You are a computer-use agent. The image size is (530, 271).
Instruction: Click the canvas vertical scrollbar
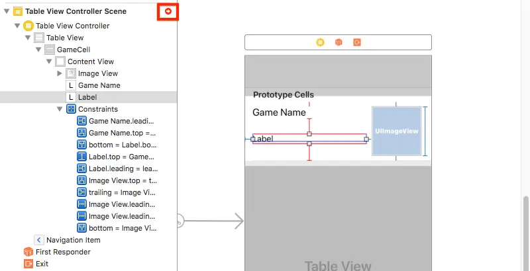(x=526, y=233)
